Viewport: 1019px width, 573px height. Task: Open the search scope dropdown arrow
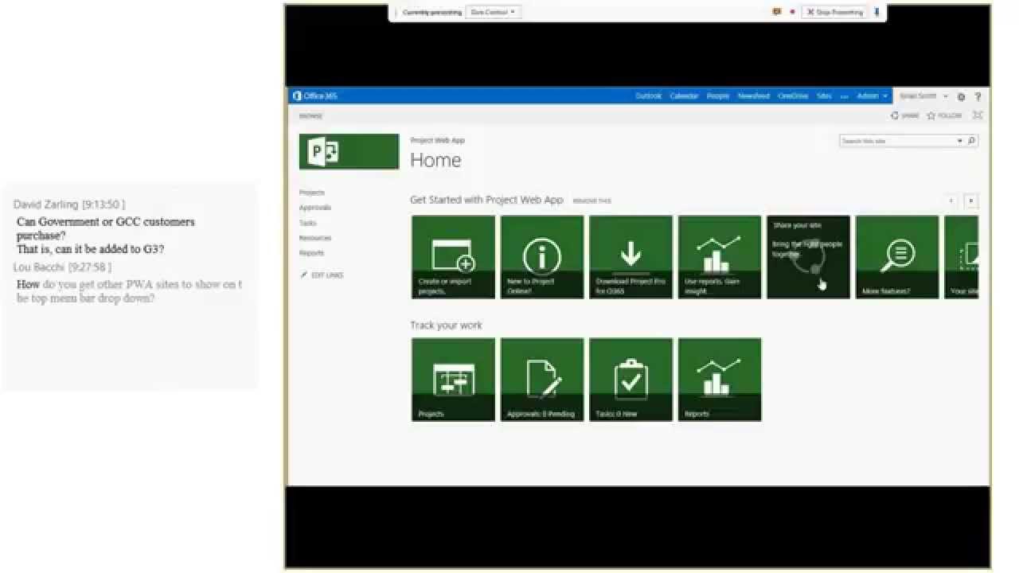tap(959, 141)
